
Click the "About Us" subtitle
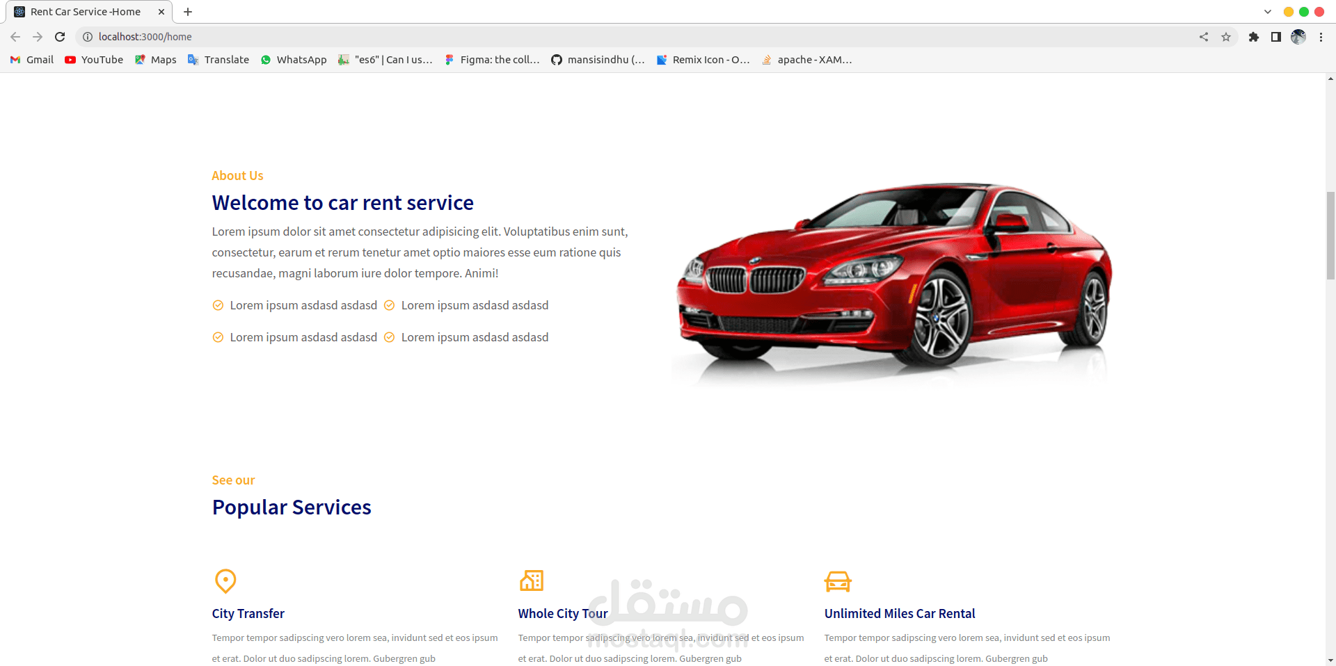click(237, 176)
